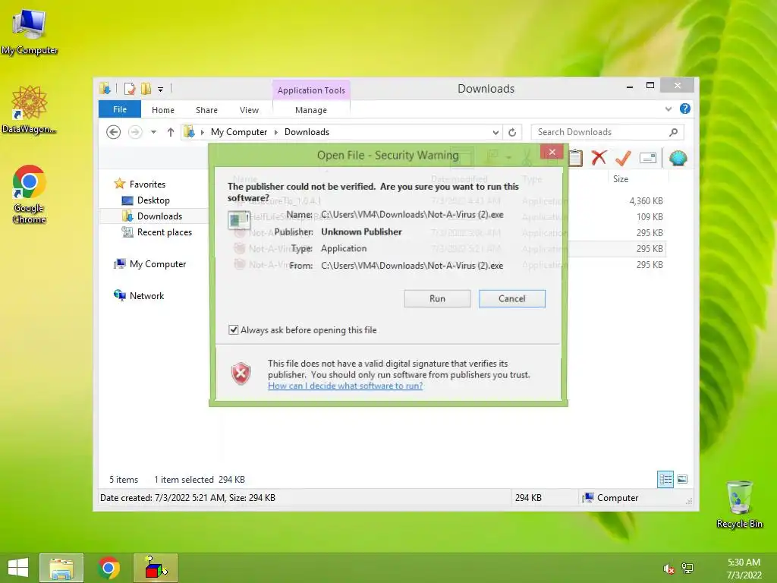Refresh the Downloads folder
Image resolution: width=777 pixels, height=583 pixels.
(x=512, y=132)
